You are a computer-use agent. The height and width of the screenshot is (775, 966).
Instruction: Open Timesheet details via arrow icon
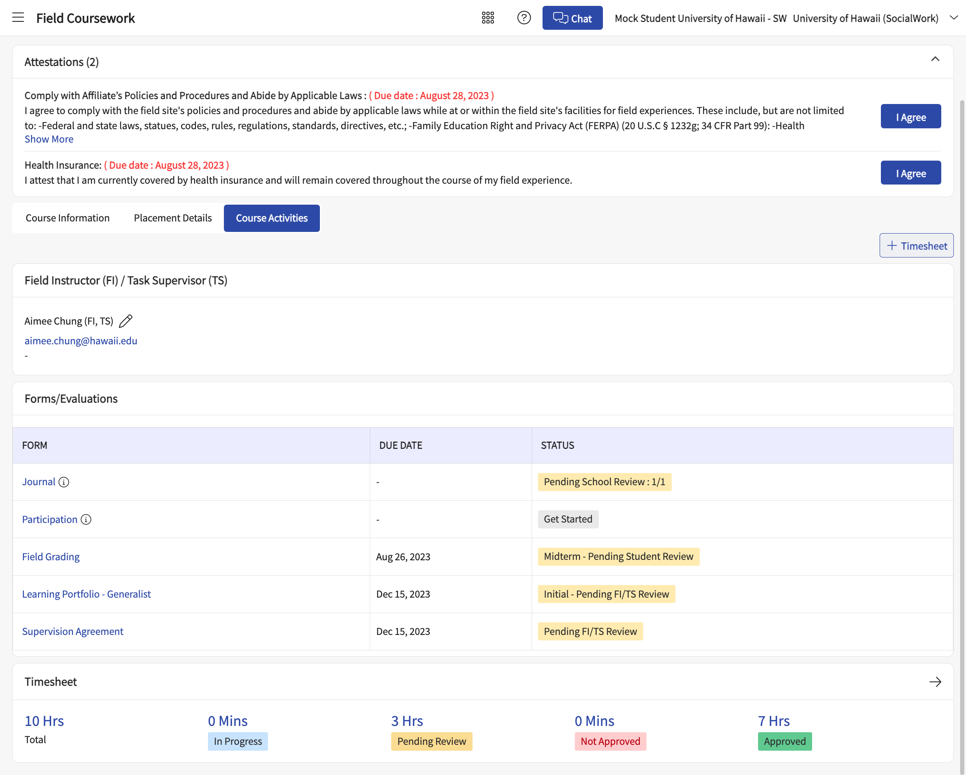pos(935,682)
